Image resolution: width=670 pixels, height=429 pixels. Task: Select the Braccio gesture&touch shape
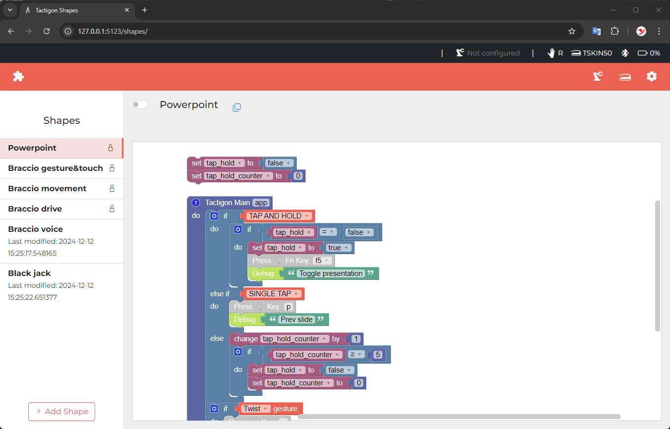pyautogui.click(x=61, y=168)
